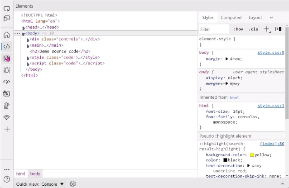The image size is (289, 188).
Task: Select the html breadcrumb item
Action: [20, 174]
